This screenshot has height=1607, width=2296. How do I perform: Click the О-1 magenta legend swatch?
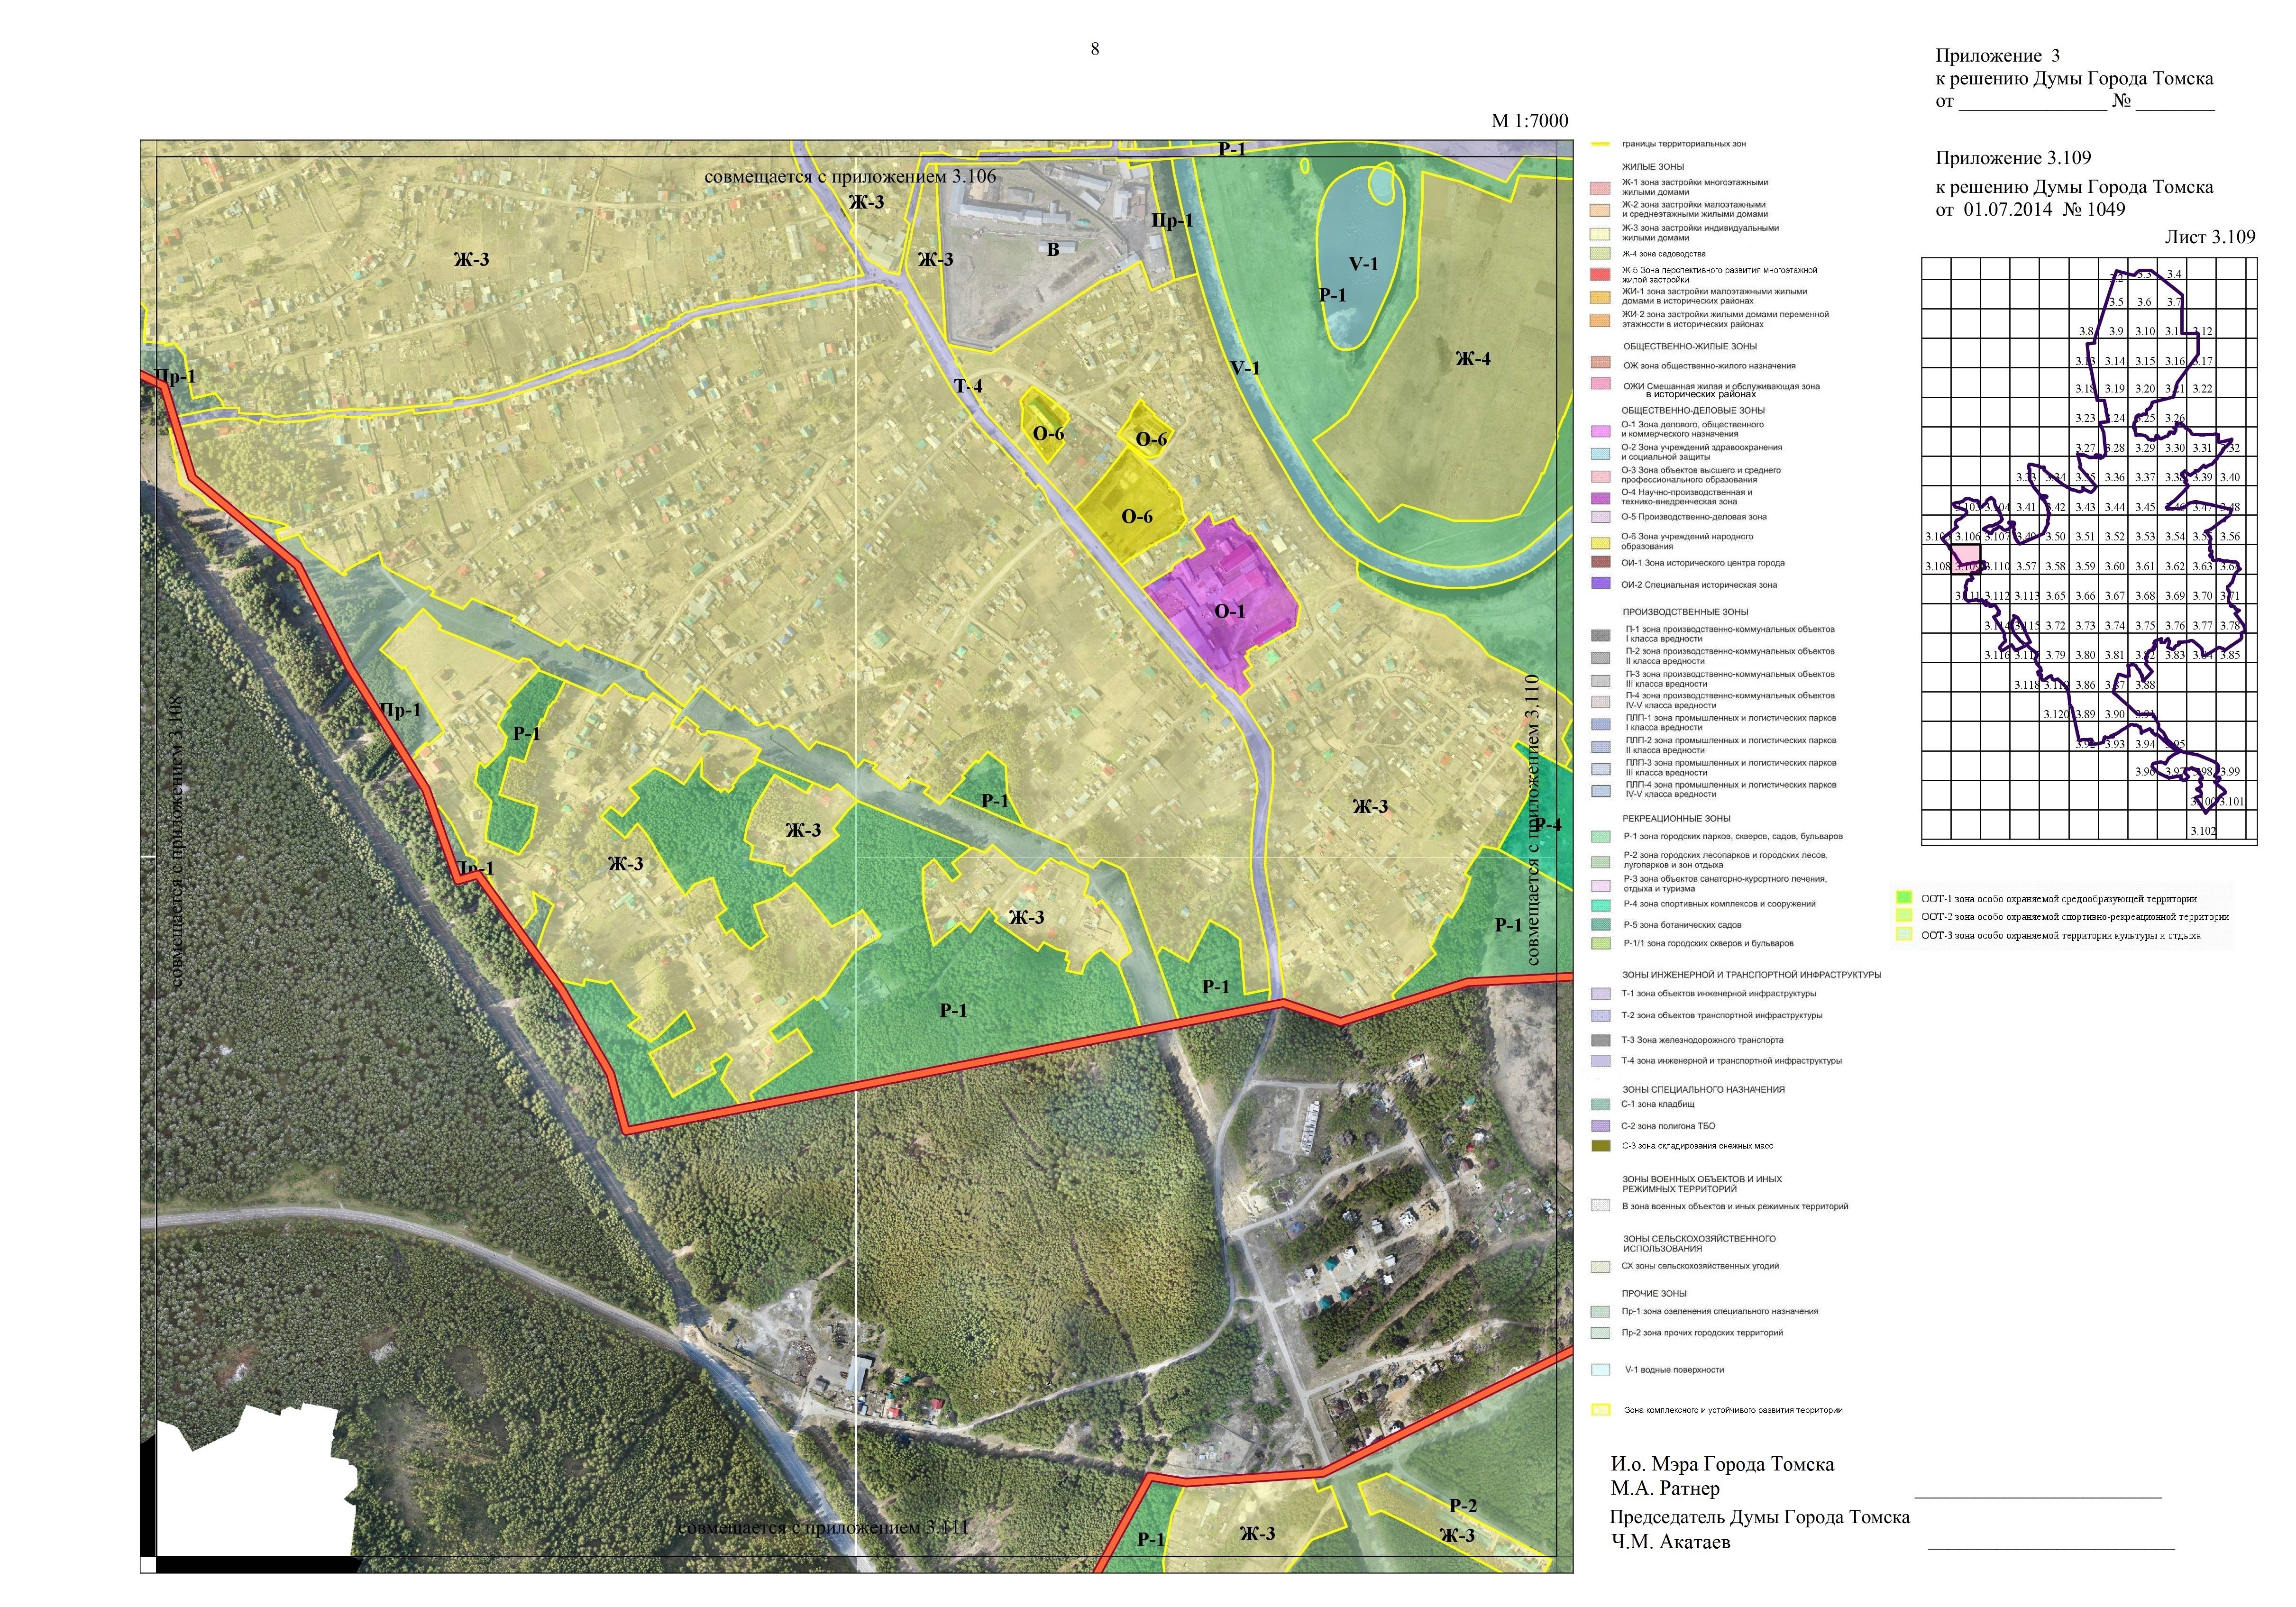click(x=1600, y=430)
